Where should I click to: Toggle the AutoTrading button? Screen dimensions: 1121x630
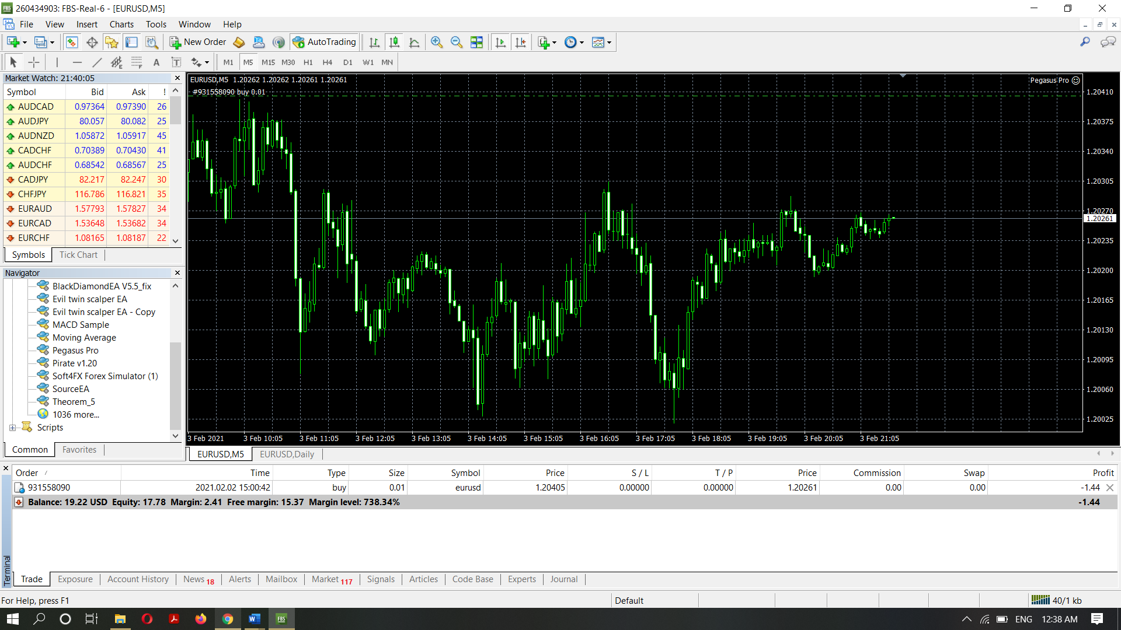(x=325, y=42)
